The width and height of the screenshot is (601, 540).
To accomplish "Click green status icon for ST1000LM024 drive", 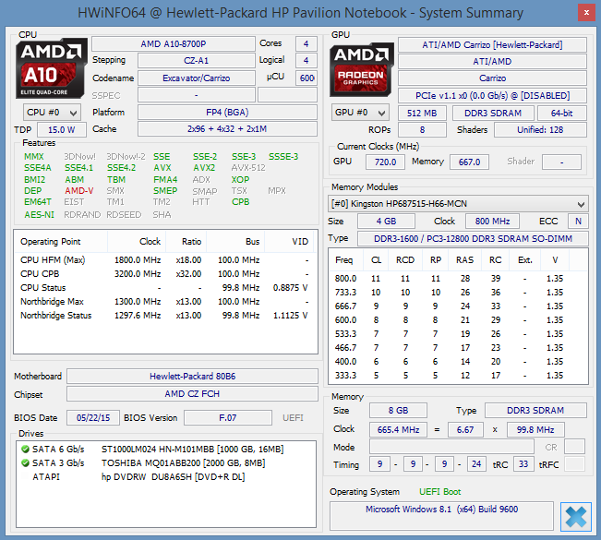I will [x=26, y=449].
